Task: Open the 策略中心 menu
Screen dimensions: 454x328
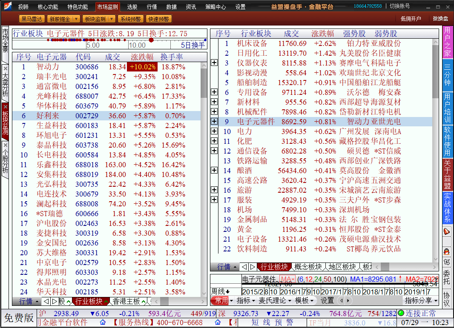Action: (216, 7)
